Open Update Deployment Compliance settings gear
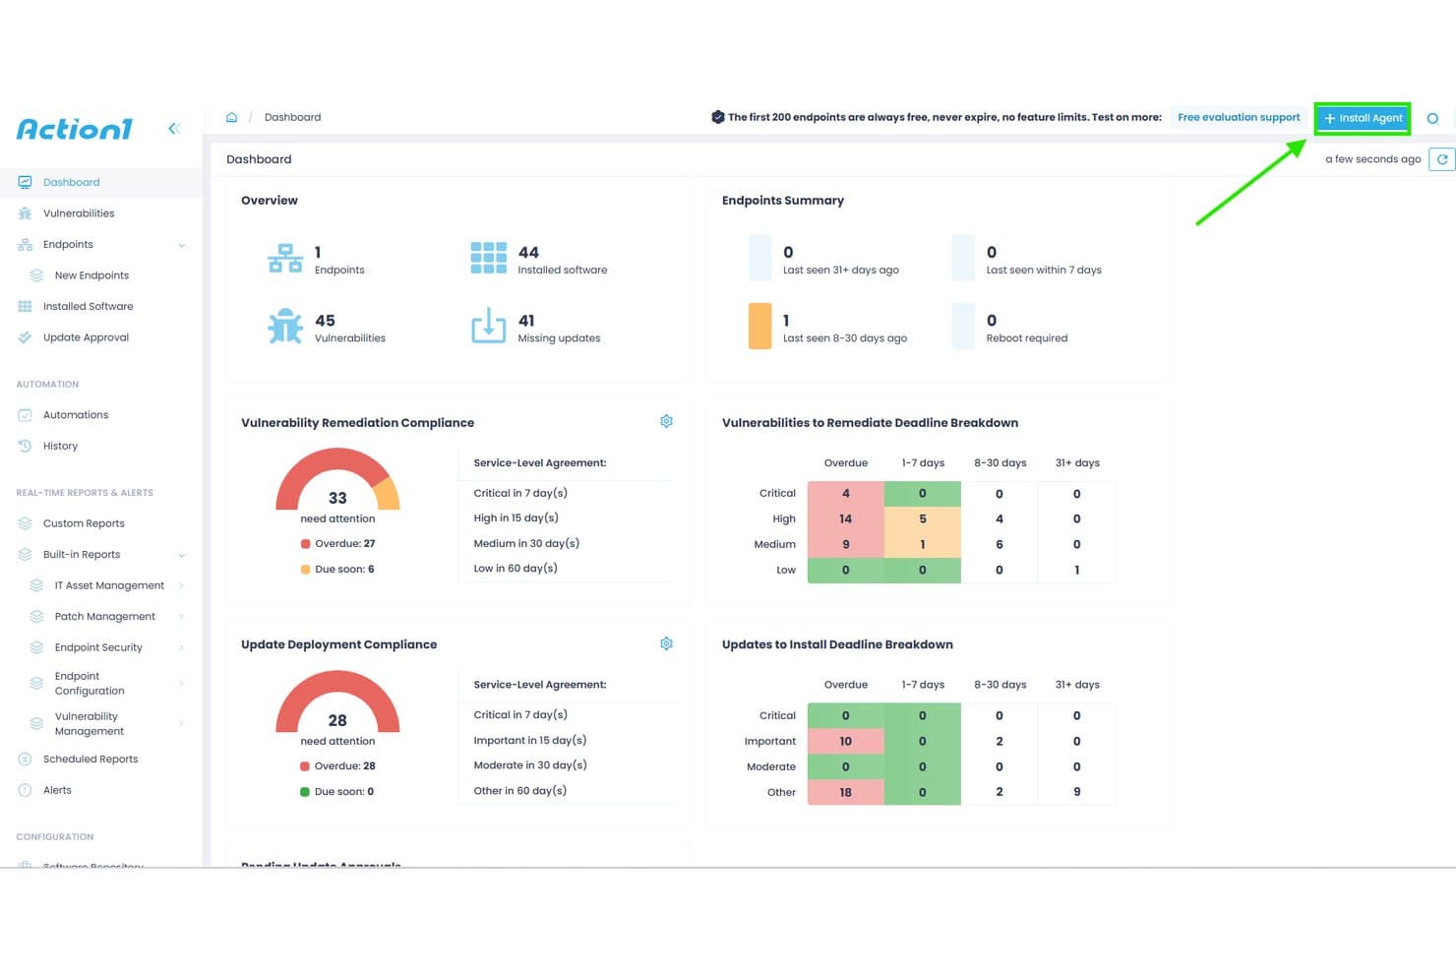This screenshot has width=1456, height=971. (666, 643)
